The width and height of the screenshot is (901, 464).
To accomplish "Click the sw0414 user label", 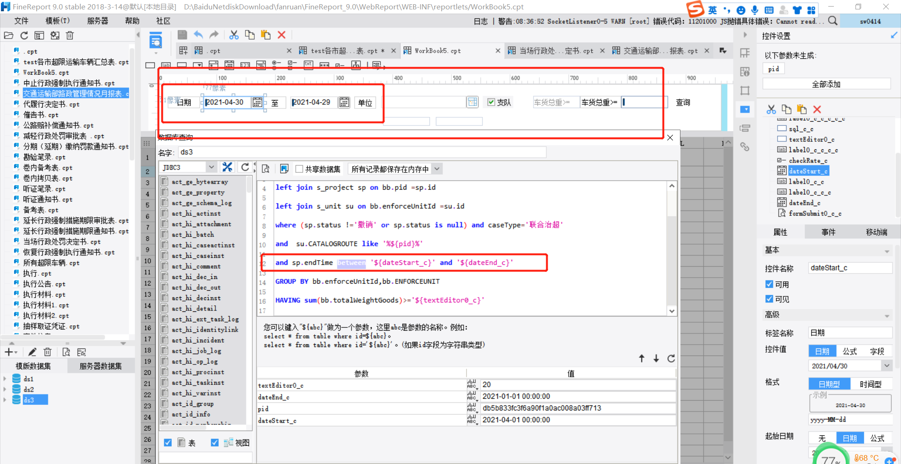I will pyautogui.click(x=870, y=21).
